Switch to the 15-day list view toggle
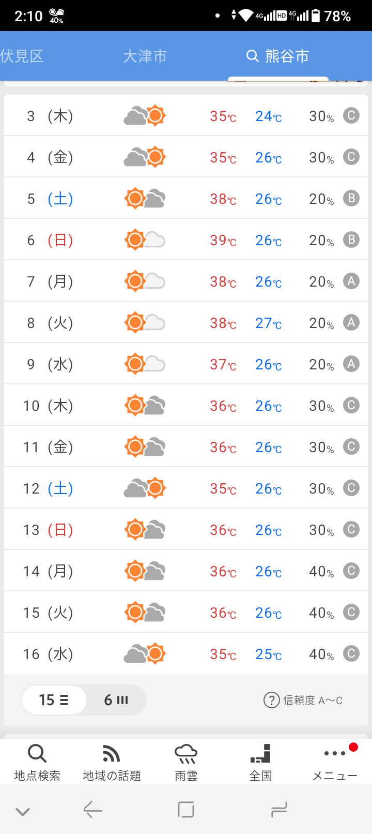 point(54,700)
